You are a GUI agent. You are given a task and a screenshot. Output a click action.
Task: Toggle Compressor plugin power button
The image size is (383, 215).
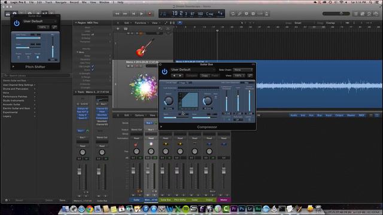(165, 72)
